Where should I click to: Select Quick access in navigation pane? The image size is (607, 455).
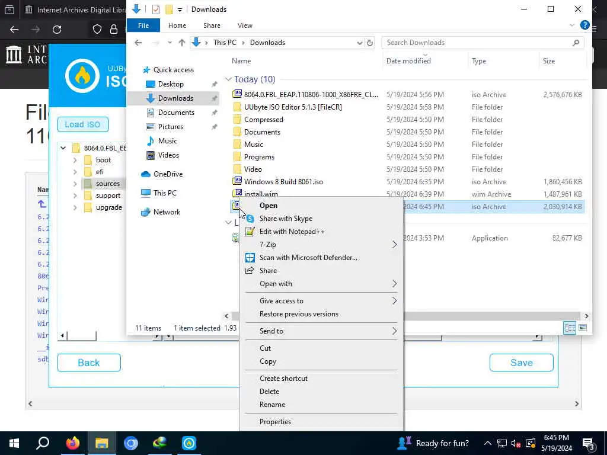(x=174, y=70)
